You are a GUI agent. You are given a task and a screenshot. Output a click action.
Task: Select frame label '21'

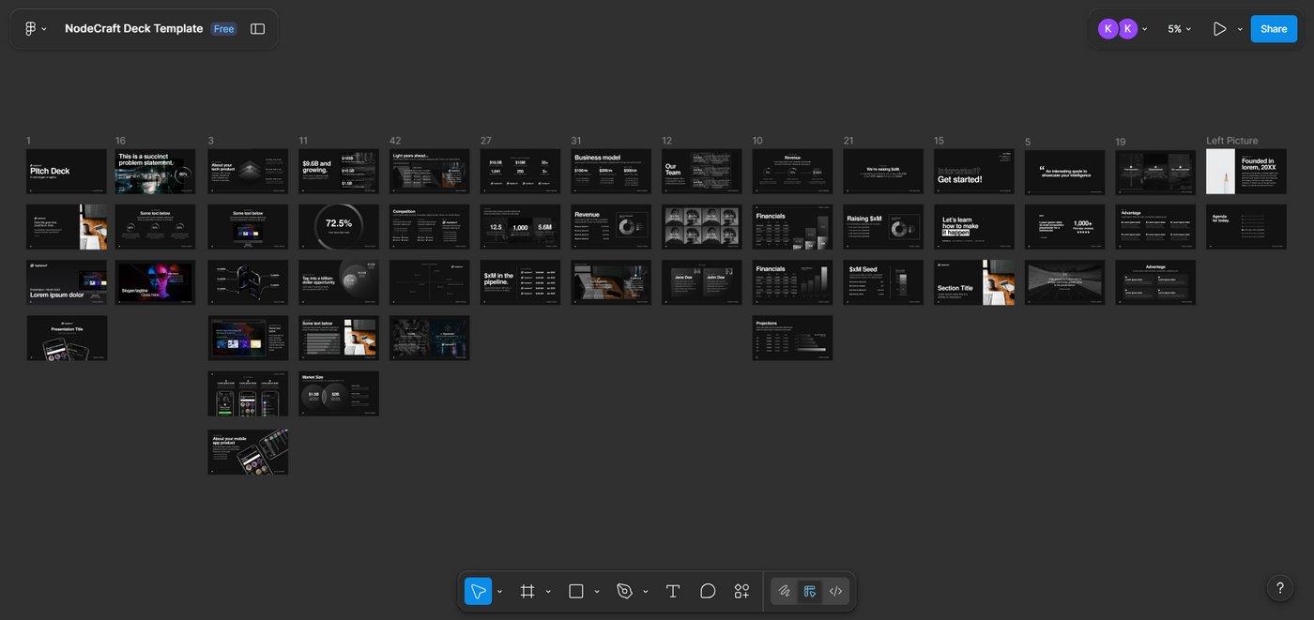848,141
